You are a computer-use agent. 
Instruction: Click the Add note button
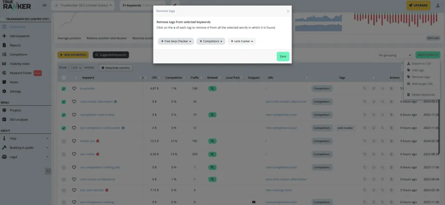(433, 38)
